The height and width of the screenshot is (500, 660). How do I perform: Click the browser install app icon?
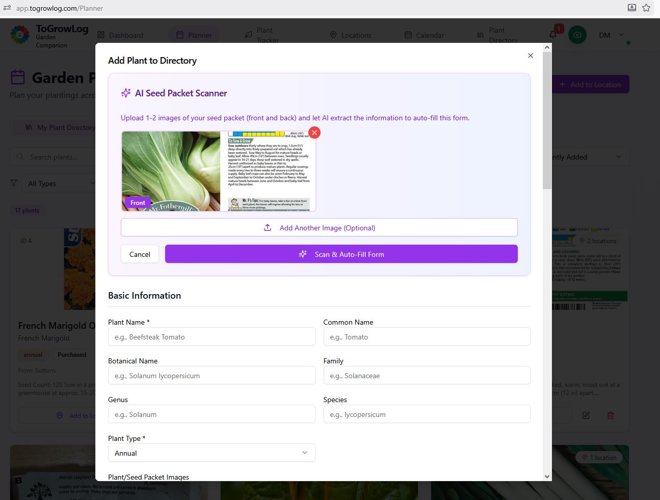[631, 8]
